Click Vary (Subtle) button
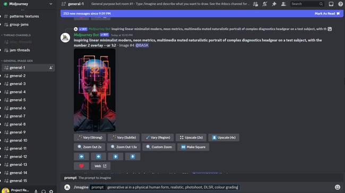 (x=124, y=137)
